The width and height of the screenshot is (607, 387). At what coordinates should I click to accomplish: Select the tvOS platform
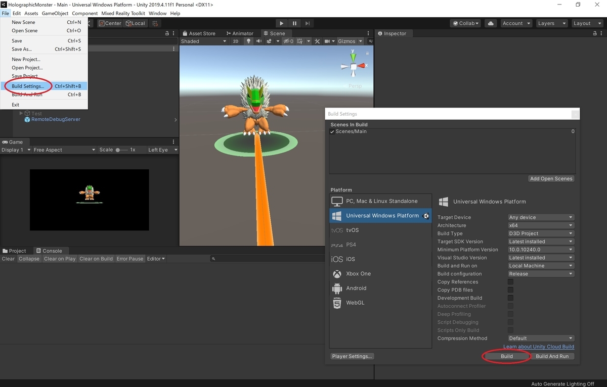[380, 230]
